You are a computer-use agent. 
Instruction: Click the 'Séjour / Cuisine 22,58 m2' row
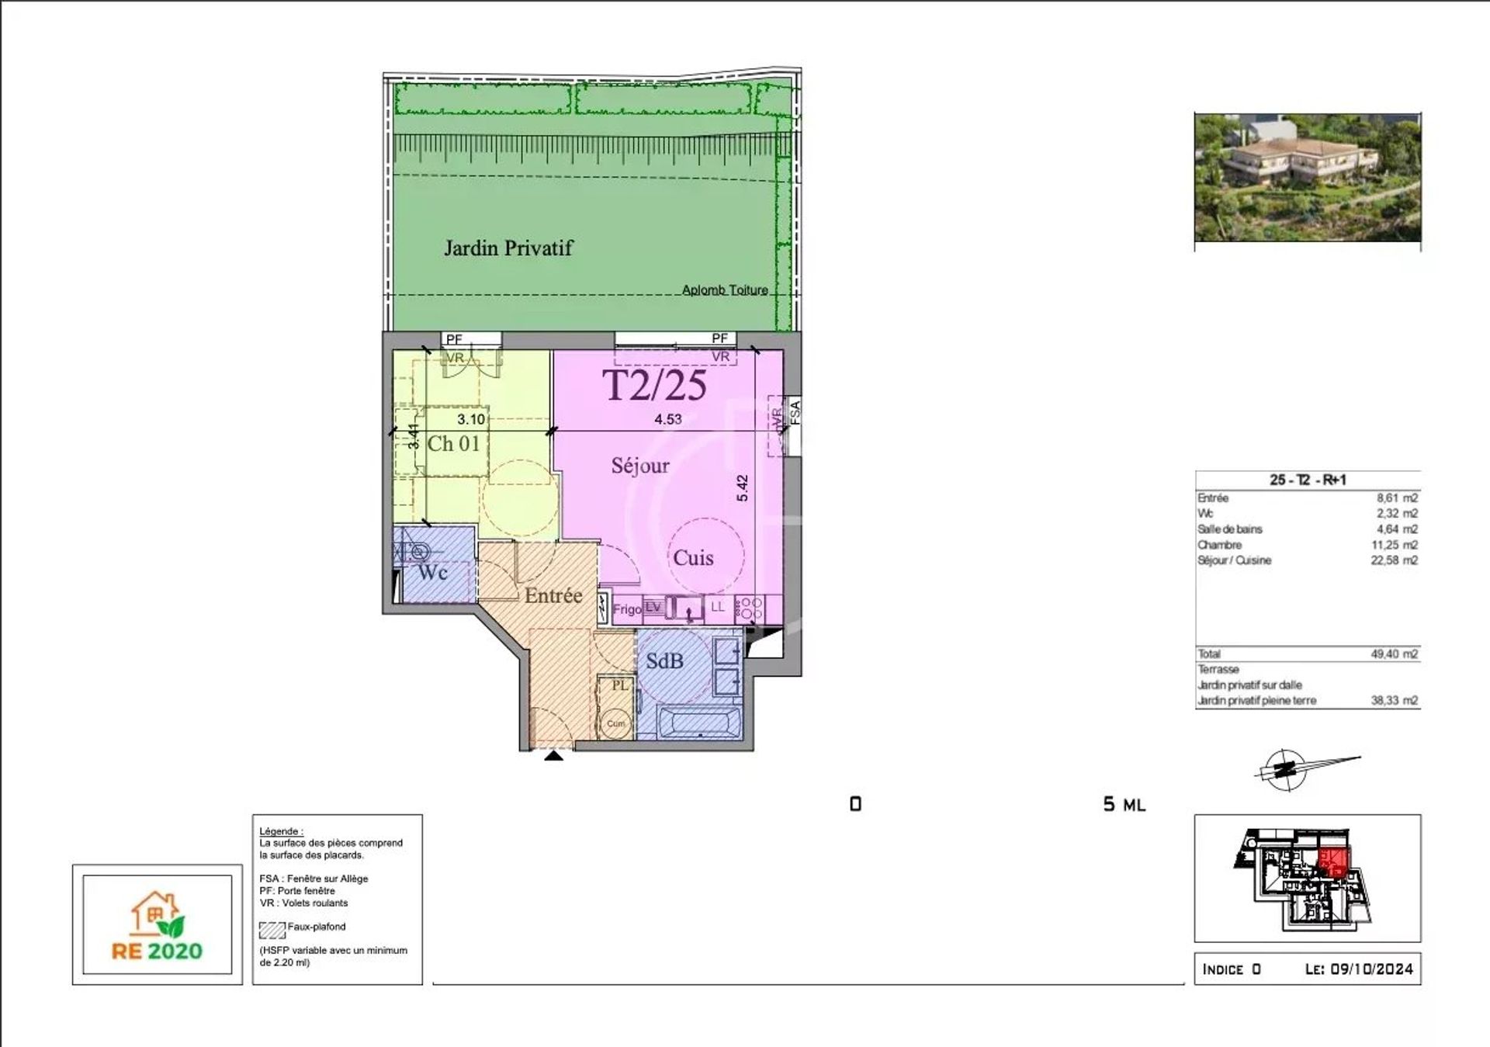1308,560
